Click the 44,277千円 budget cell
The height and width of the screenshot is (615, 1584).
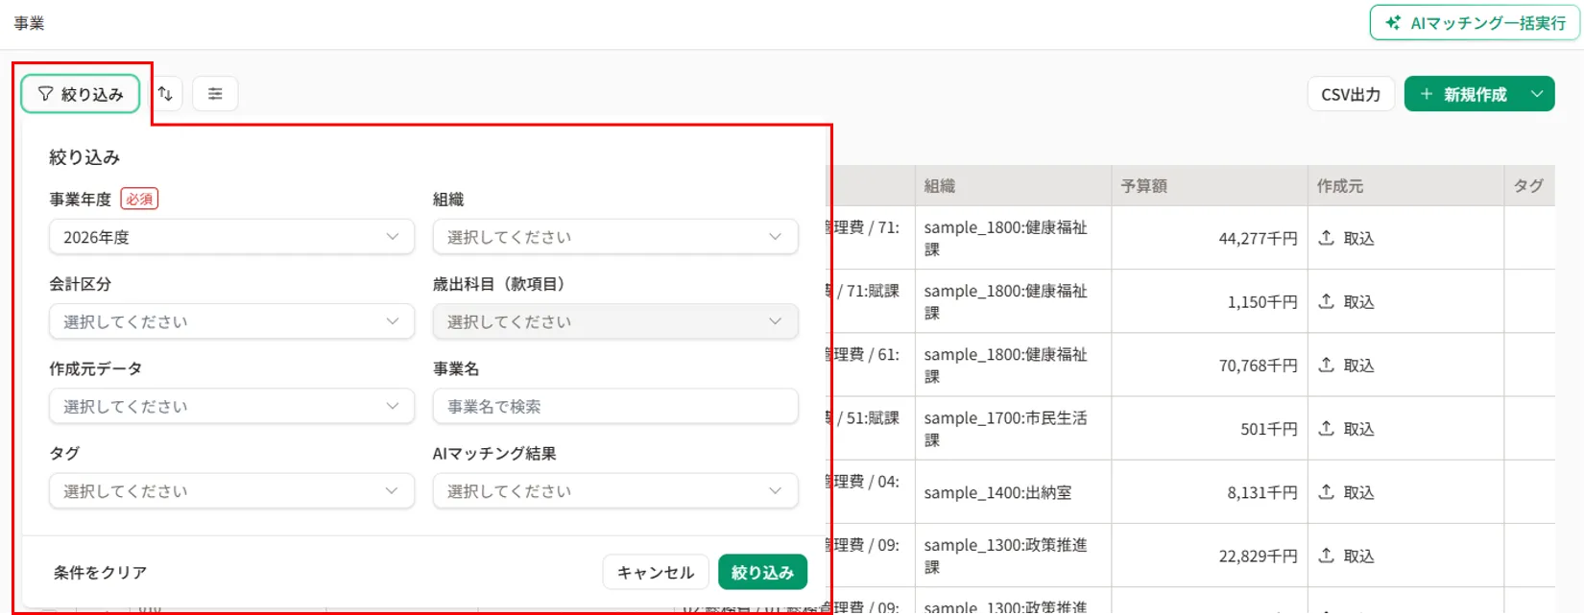[x=1210, y=238]
